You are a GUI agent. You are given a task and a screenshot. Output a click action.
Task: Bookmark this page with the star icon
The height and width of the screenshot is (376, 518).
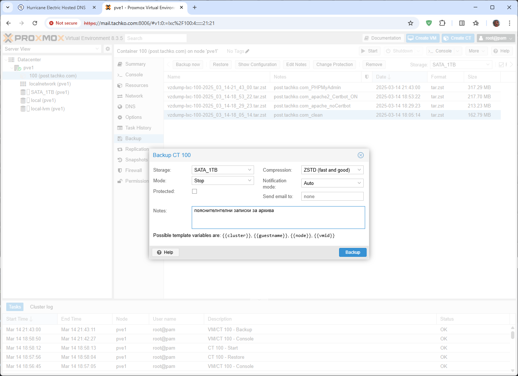[x=411, y=23]
